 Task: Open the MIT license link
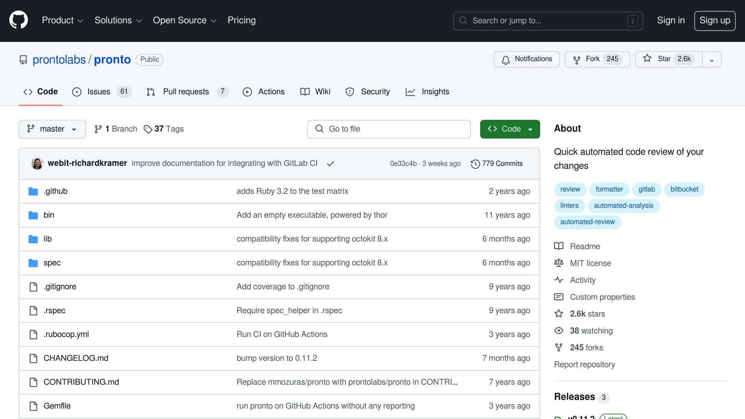590,263
